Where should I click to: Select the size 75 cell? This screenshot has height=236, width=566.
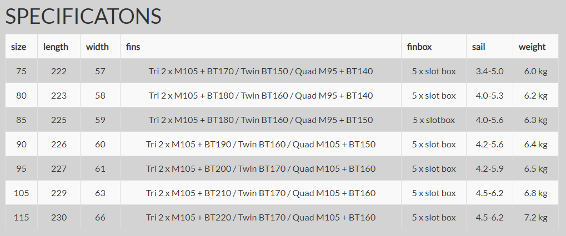21,71
